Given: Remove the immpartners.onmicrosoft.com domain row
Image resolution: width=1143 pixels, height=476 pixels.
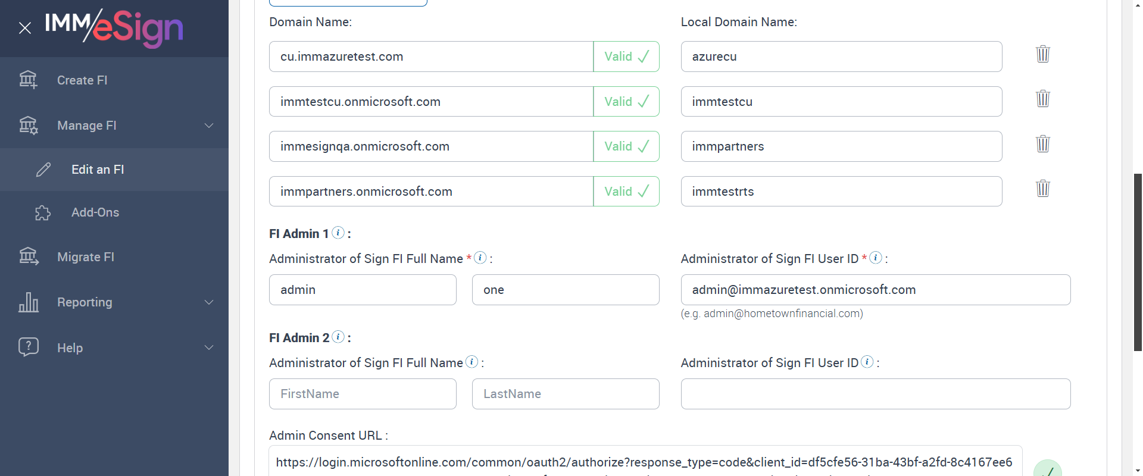Looking at the screenshot, I should 1042,189.
